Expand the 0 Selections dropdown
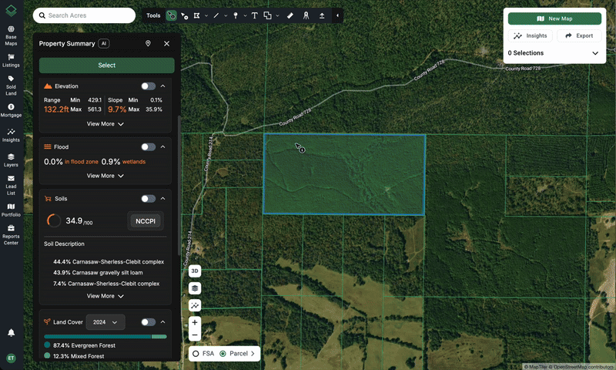The height and width of the screenshot is (370, 616). [595, 53]
